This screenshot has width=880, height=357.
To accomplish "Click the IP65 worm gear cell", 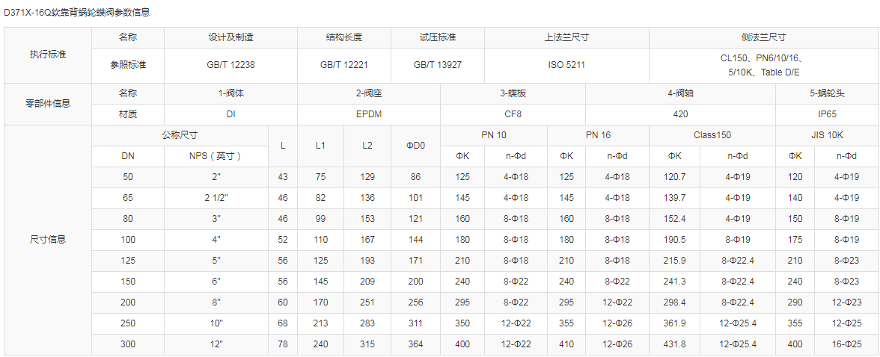I will point(827,114).
